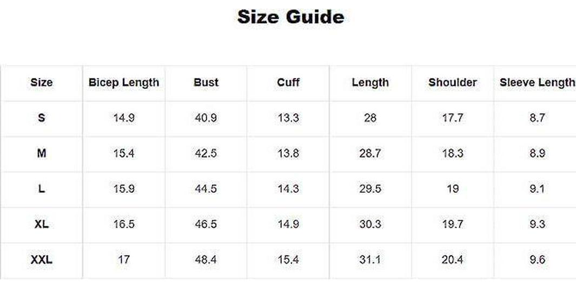Click the 17 bicep length cell
The image size is (576, 288).
click(x=124, y=260)
